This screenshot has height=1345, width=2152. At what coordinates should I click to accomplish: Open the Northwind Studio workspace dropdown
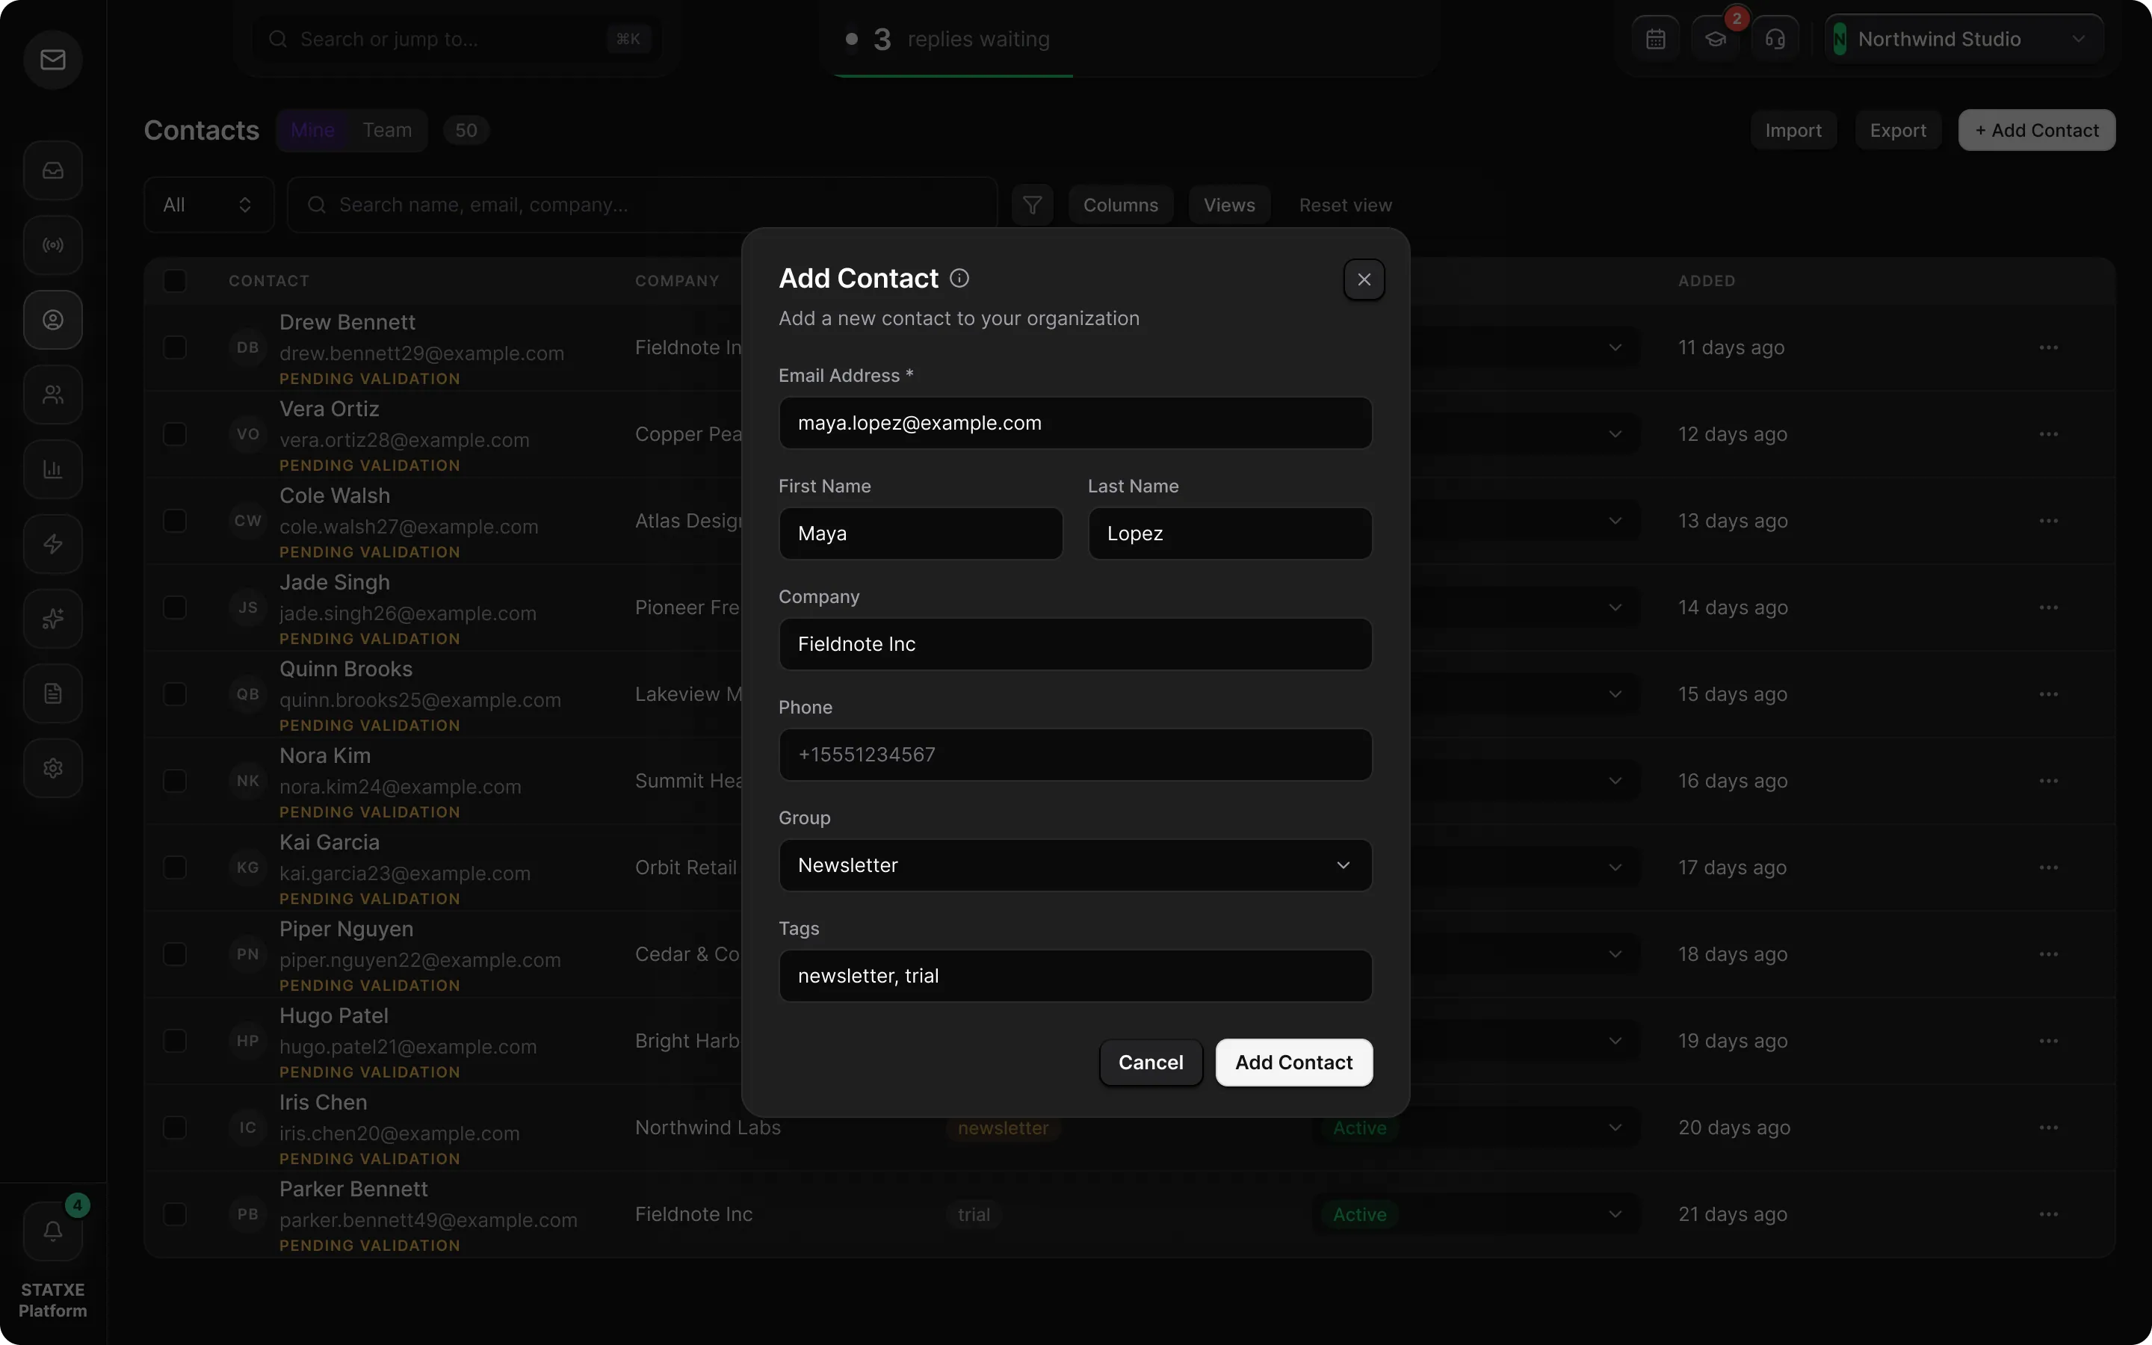click(1964, 39)
